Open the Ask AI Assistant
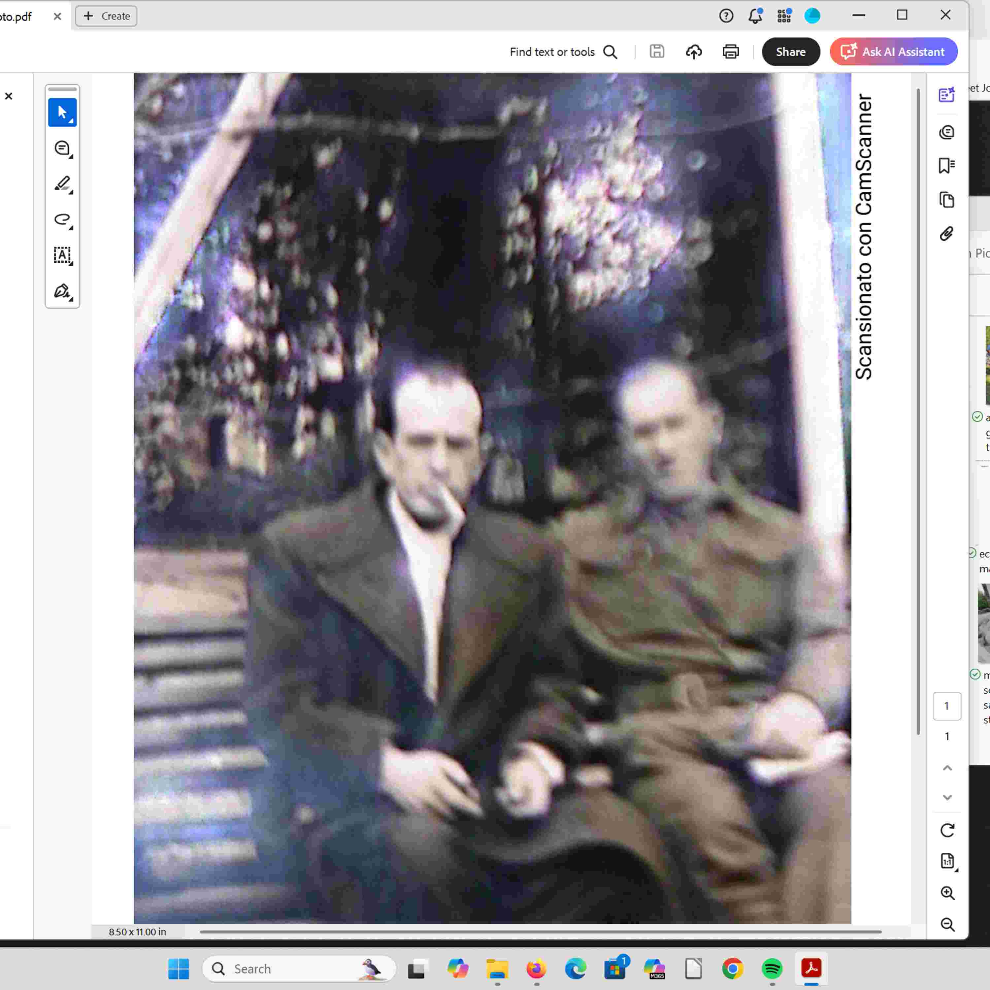This screenshot has width=990, height=990. 893,51
